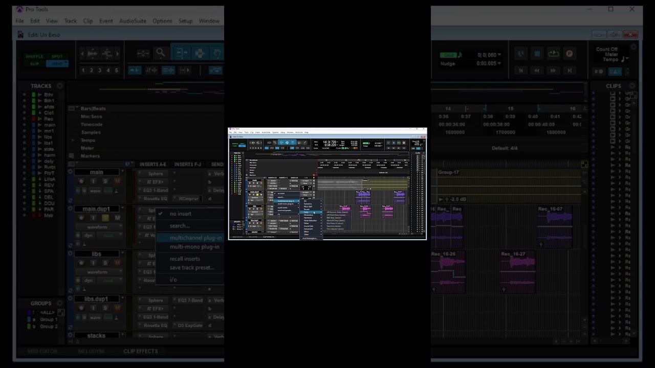Click the Zoom Toggle icon left of Zoomer

(x=269, y=143)
